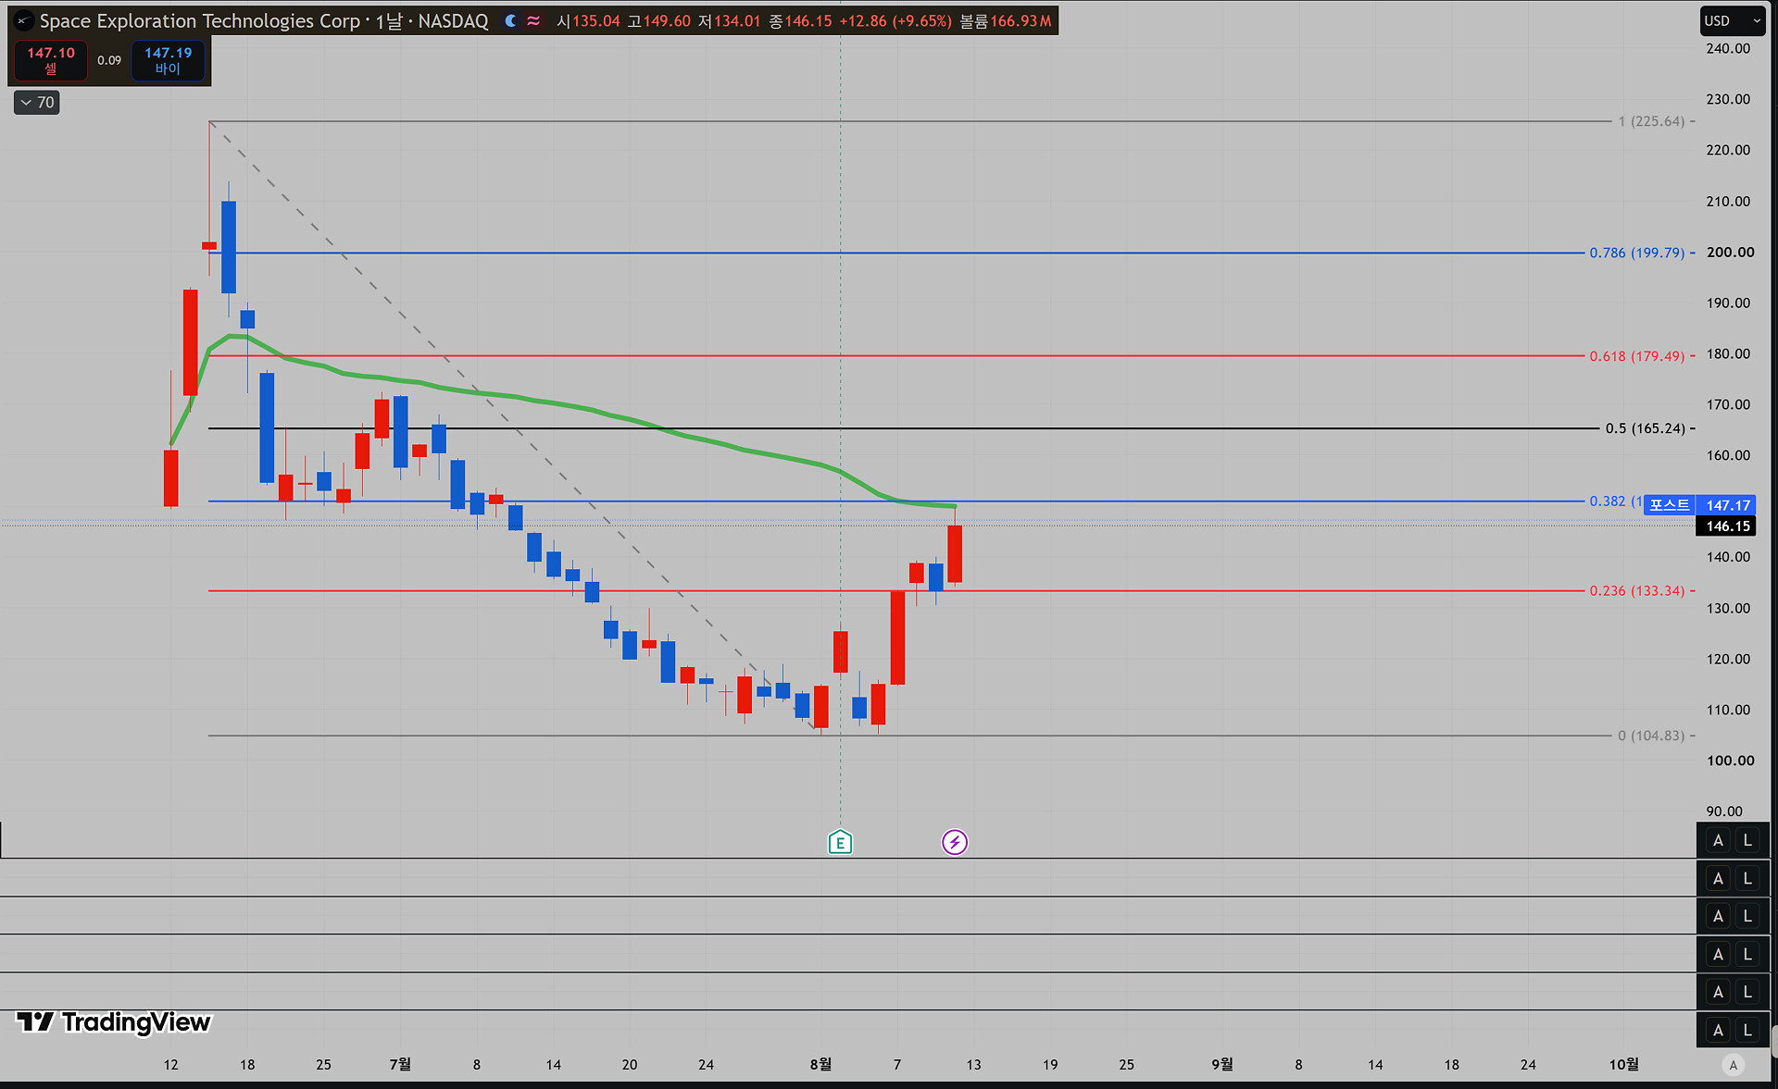Toggle the A button in the bottommost pane
The width and height of the screenshot is (1778, 1089).
pos(1718,1030)
